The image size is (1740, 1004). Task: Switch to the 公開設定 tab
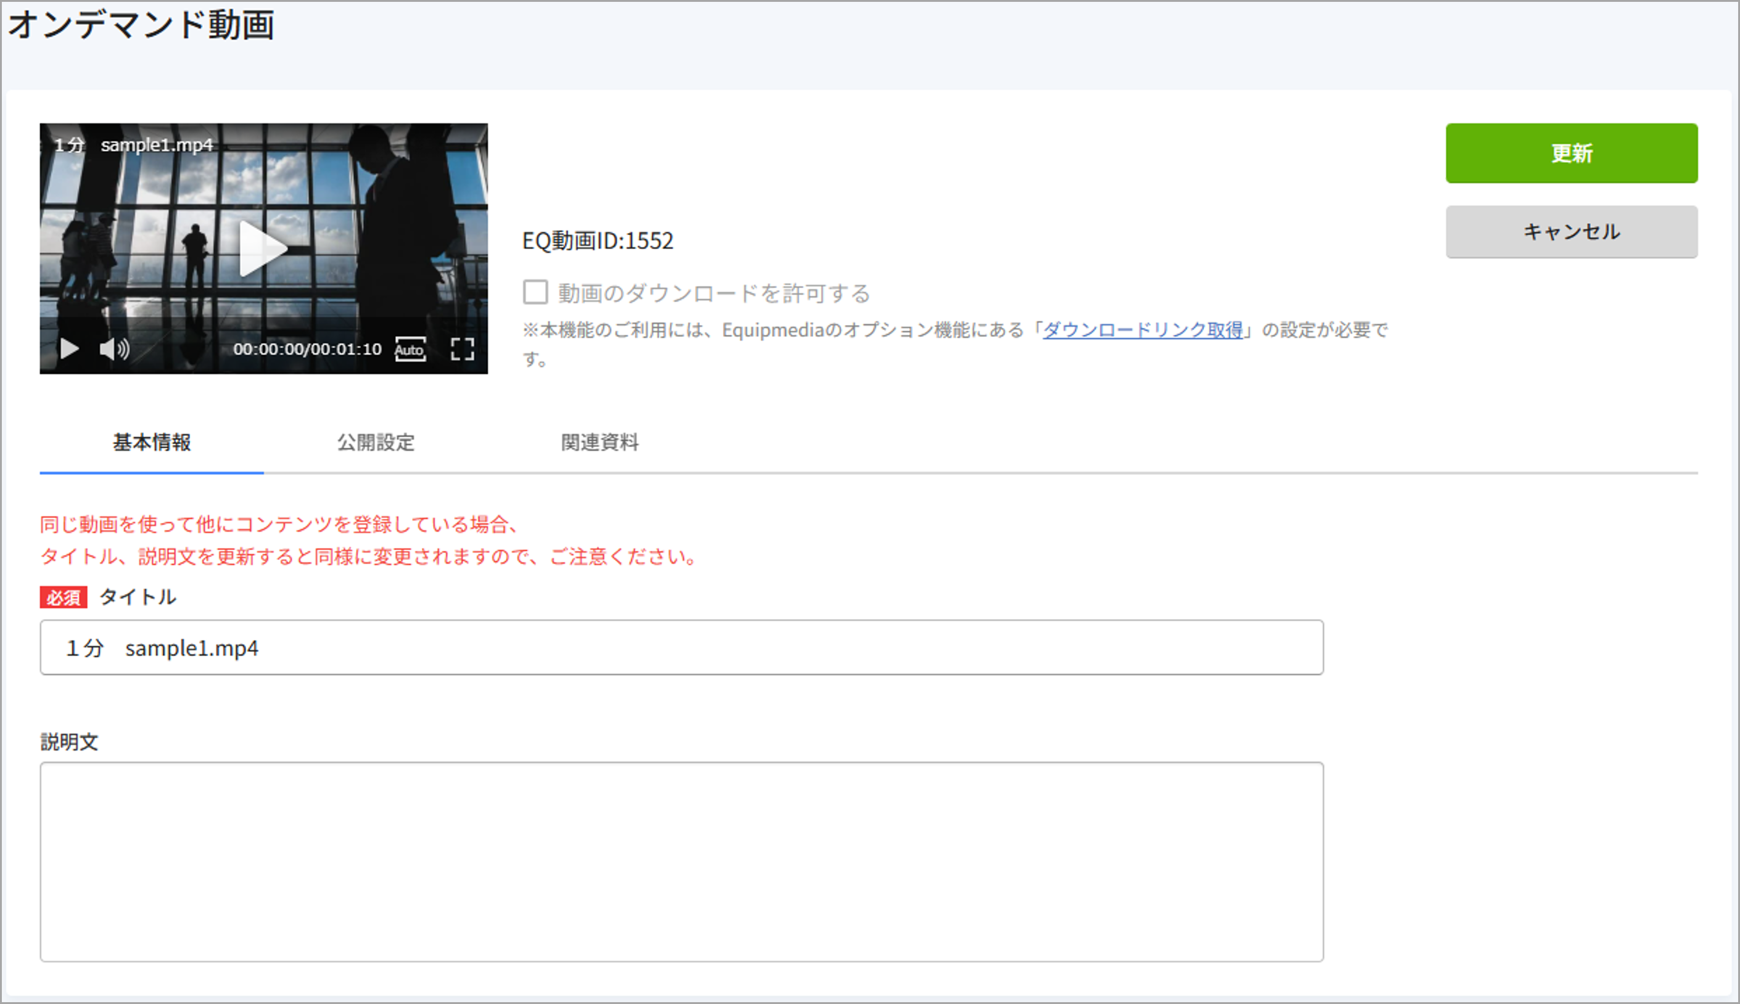point(376,442)
